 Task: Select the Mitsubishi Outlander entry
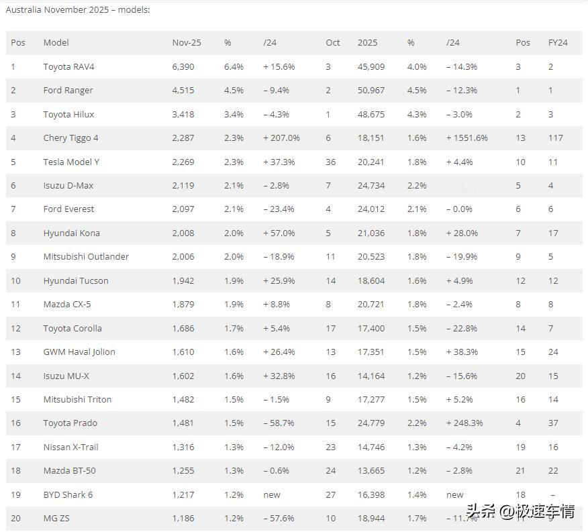click(86, 257)
